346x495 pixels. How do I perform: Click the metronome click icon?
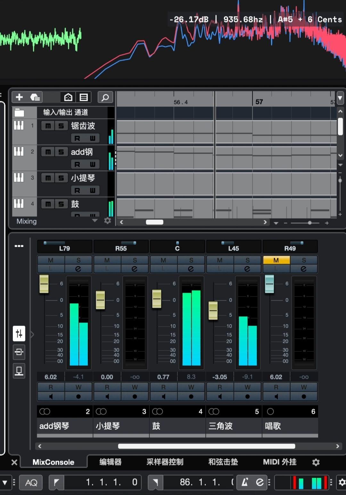click(245, 482)
